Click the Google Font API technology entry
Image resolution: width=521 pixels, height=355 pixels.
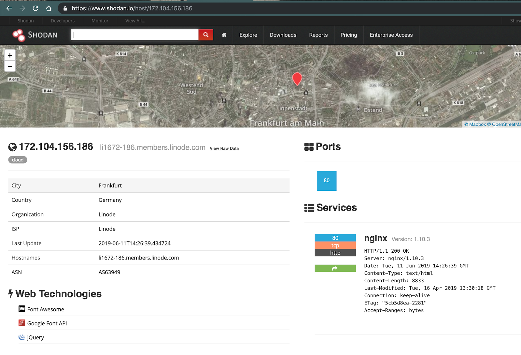coord(47,323)
